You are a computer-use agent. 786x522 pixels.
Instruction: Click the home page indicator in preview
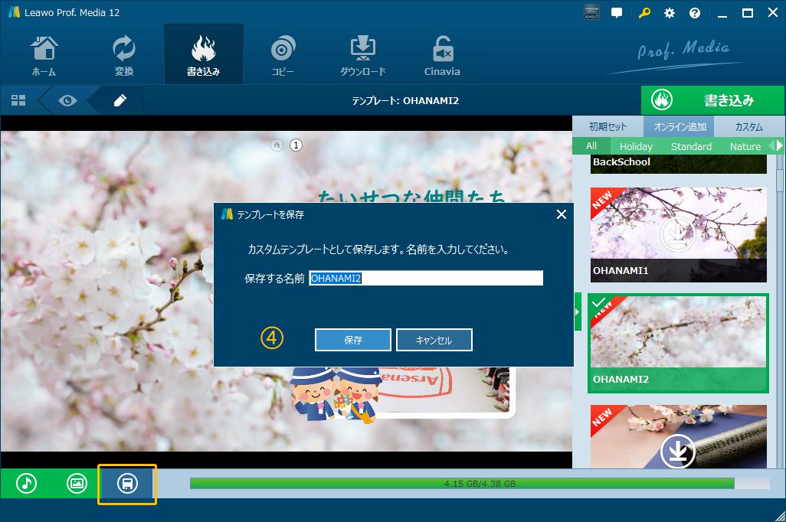coord(277,145)
